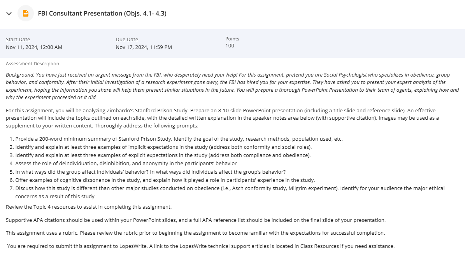Click prompt 6 about cognitive dissonance
The height and width of the screenshot is (258, 465).
pyautogui.click(x=165, y=180)
